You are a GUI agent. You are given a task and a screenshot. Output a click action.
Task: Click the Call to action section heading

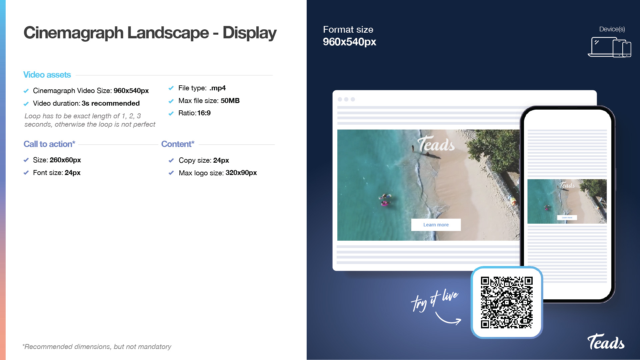point(49,144)
